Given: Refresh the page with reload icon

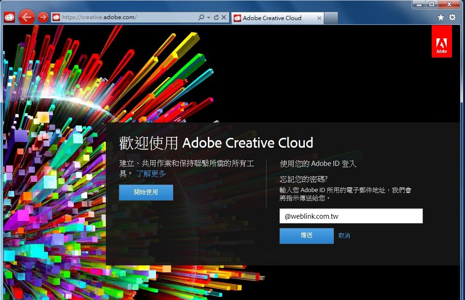Looking at the screenshot, I should [216, 17].
